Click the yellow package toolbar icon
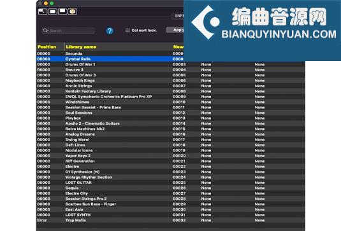341x231 pixels. [x=73, y=11]
